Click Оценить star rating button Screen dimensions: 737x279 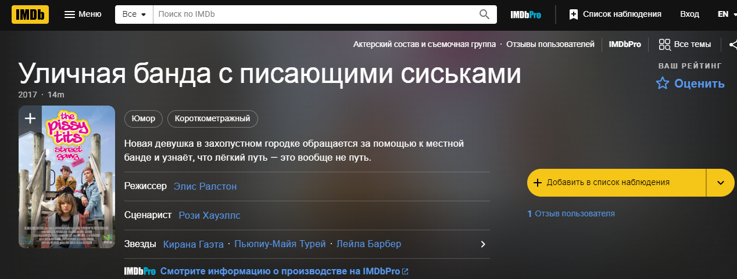tap(690, 84)
